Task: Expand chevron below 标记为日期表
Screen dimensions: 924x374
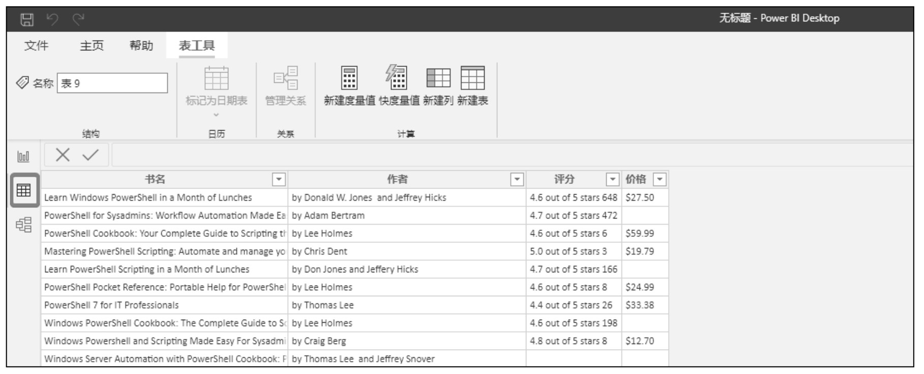Action: tap(216, 115)
